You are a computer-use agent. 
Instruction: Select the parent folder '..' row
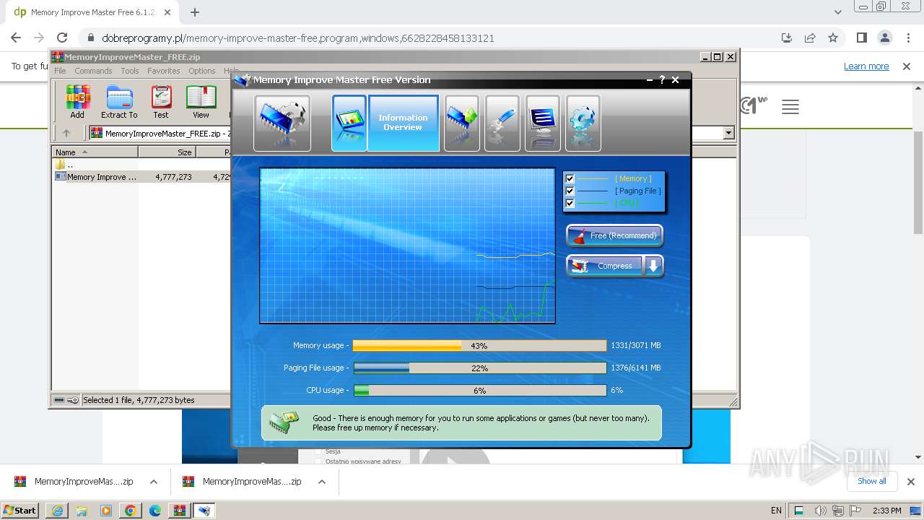[64, 165]
